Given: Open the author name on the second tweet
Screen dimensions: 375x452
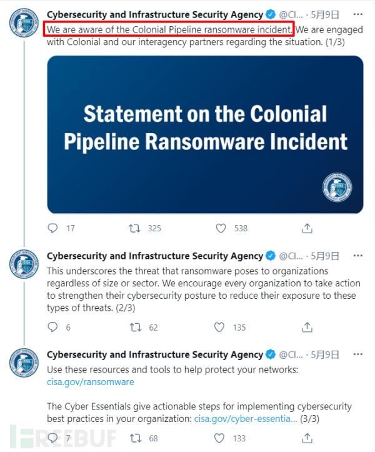Looking at the screenshot, I should tap(154, 256).
